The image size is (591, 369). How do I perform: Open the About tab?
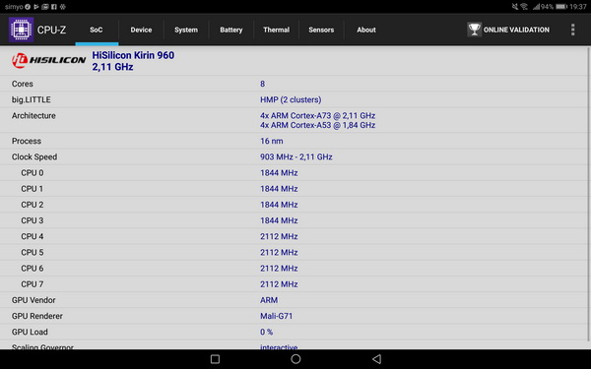point(366,30)
